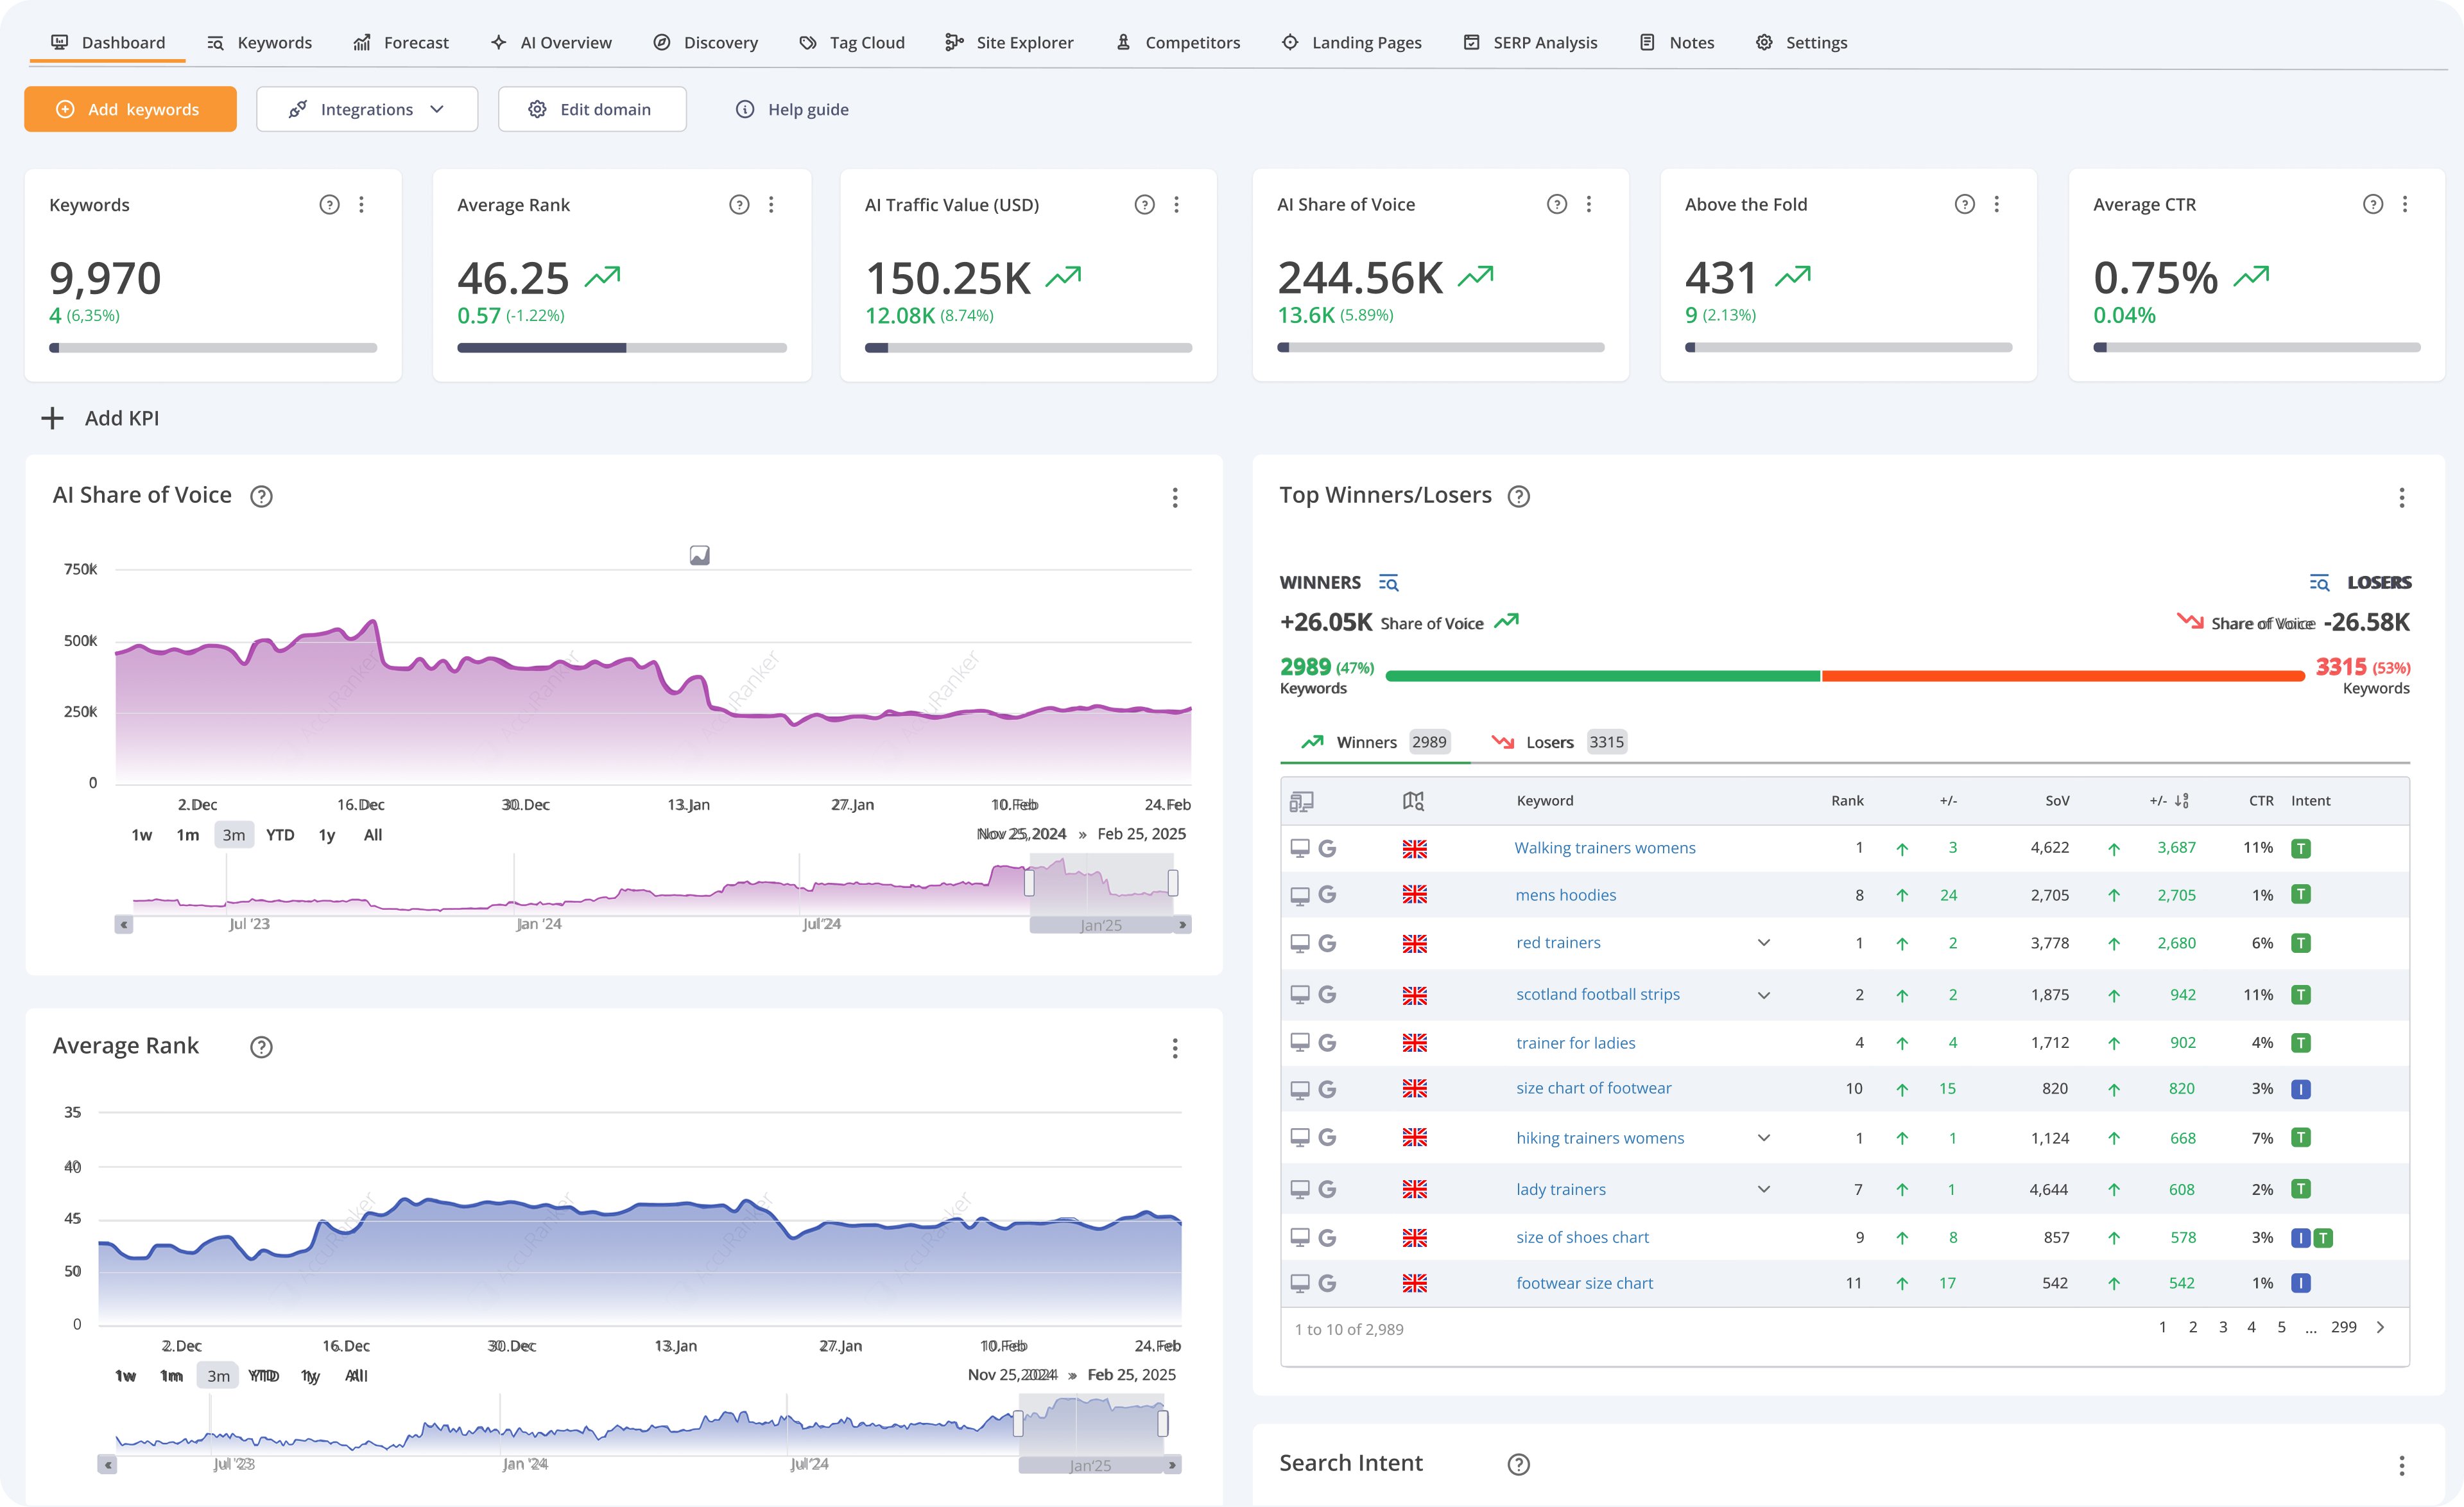Image resolution: width=2464 pixels, height=1507 pixels.
Task: Click the Add keywords button
Action: click(130, 109)
